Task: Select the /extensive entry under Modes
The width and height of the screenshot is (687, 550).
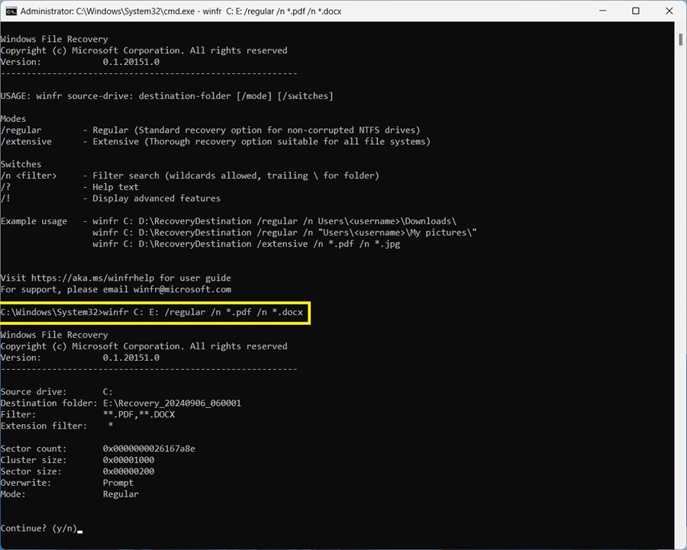Action: (x=27, y=141)
